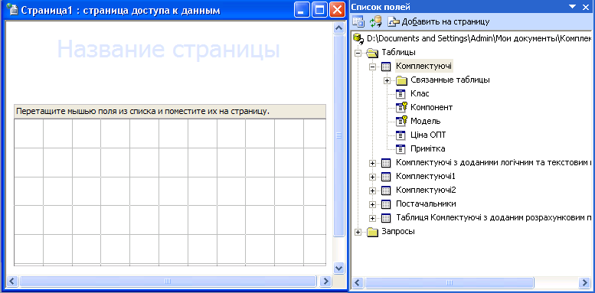
Task: Expand Таблиця Комлектуючі з доданим table
Action: [373, 218]
